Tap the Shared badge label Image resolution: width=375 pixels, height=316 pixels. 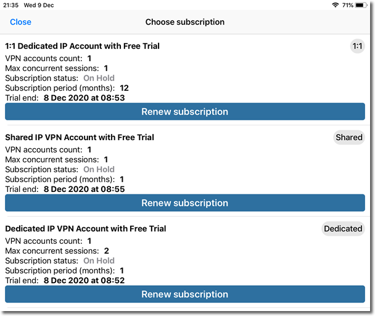[x=349, y=138]
